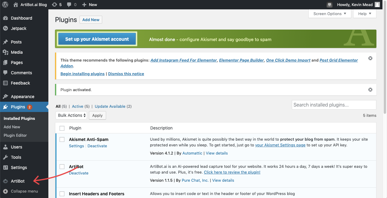Image resolution: width=387 pixels, height=198 pixels.
Task: Open Akismet Anti-Spam Settings link
Action: tap(76, 146)
